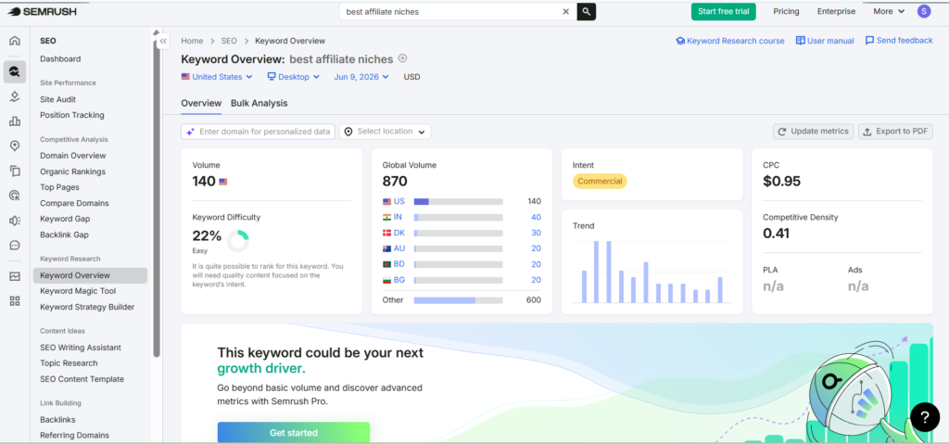The image size is (949, 444).
Task: Open the user avatar S menu
Action: coord(924,11)
